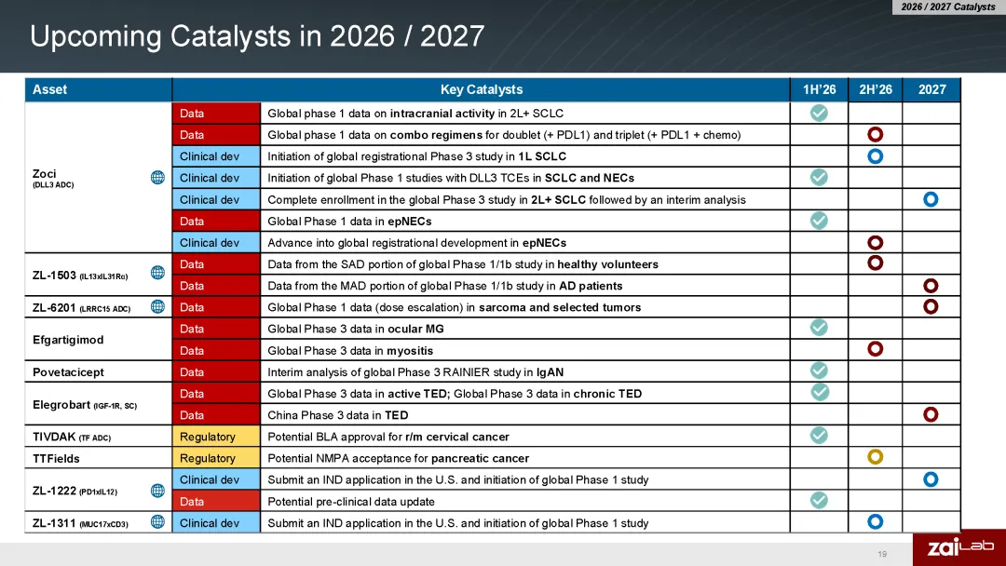Click the globe icon beside Zoci
Screen dimensions: 1006x566
(x=157, y=178)
